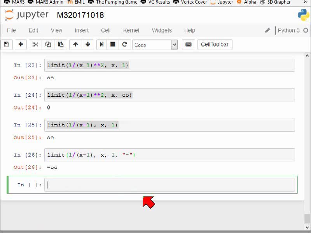Click the Out[24] output value 0
Viewport: 311px width, 233px height.
(x=49, y=108)
